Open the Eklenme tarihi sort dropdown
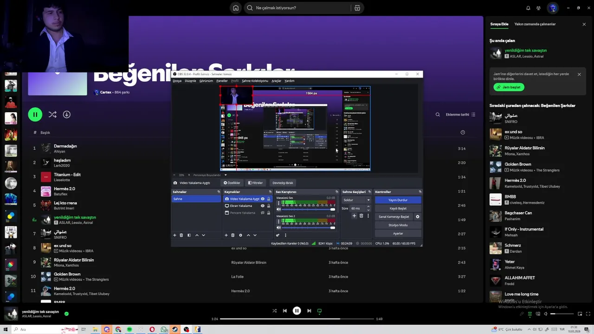Viewport: 594px width, 334px height. tap(460, 115)
